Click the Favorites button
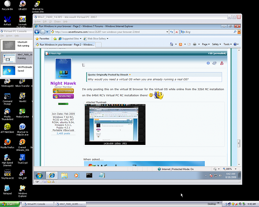 (x=42, y=39)
